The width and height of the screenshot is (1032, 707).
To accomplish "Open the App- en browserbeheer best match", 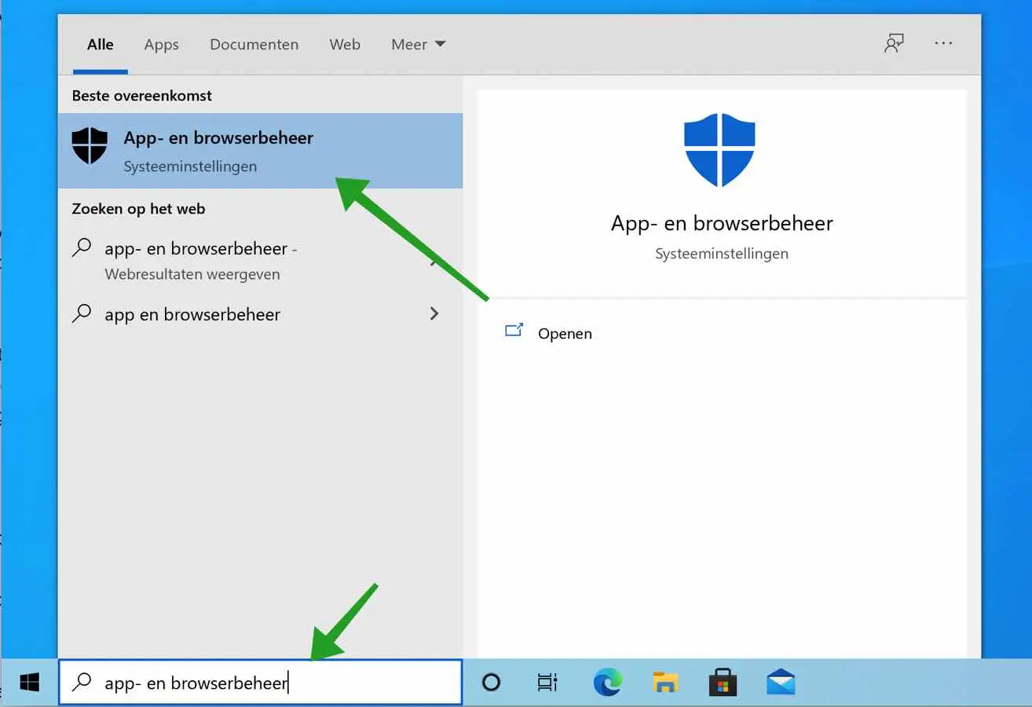I will pos(260,151).
